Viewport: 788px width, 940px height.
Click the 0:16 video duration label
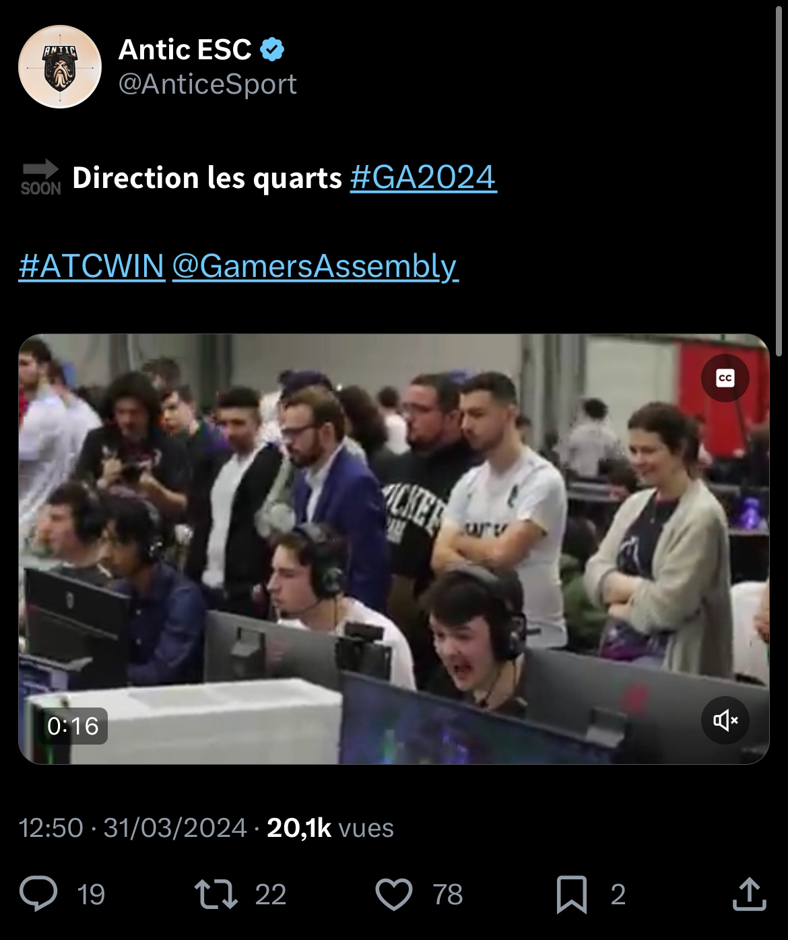tap(73, 726)
